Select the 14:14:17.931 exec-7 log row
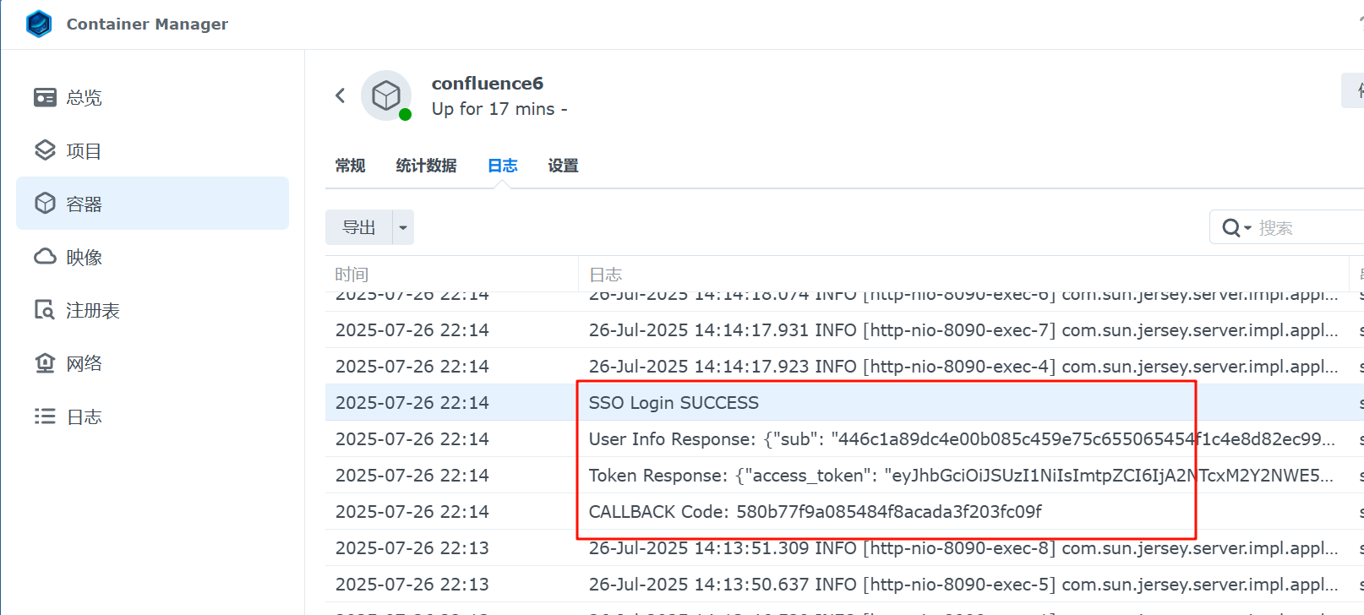Screen dimensions: 1364x615 844,330
